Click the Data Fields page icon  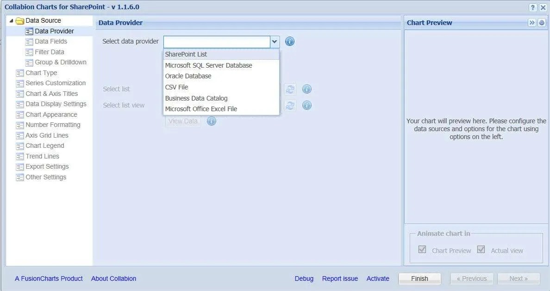pos(29,42)
